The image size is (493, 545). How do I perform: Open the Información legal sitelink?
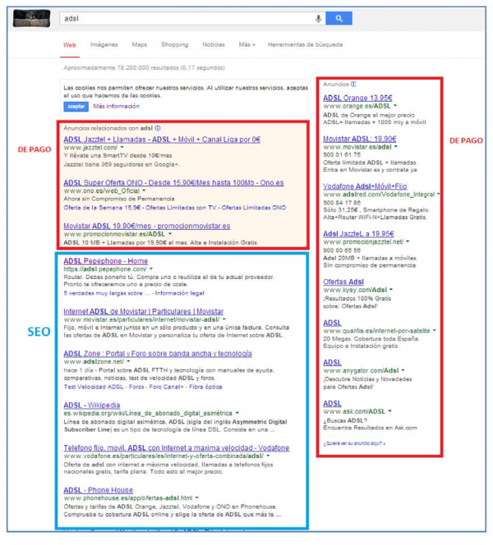tap(179, 293)
